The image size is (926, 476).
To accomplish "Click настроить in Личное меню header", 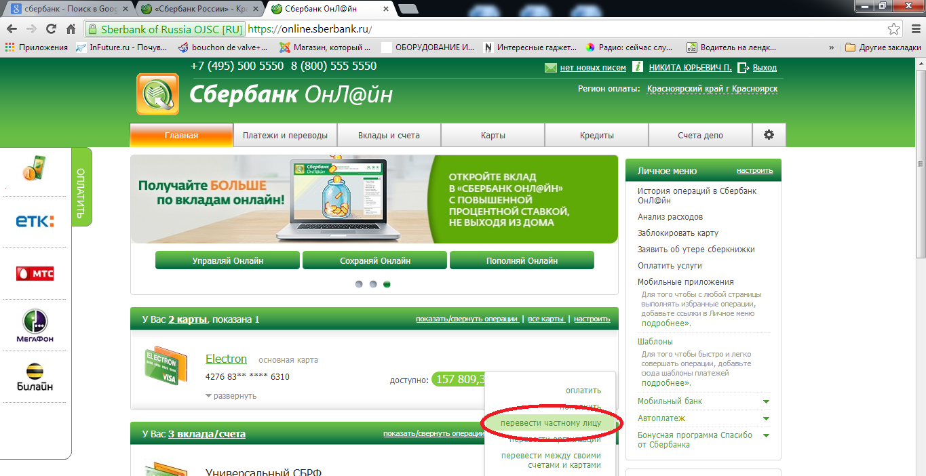I will click(754, 170).
